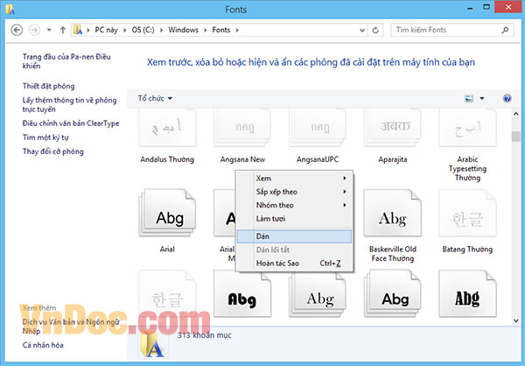Select the Angsana New font icon
This screenshot has height=366, width=525.
point(242,128)
